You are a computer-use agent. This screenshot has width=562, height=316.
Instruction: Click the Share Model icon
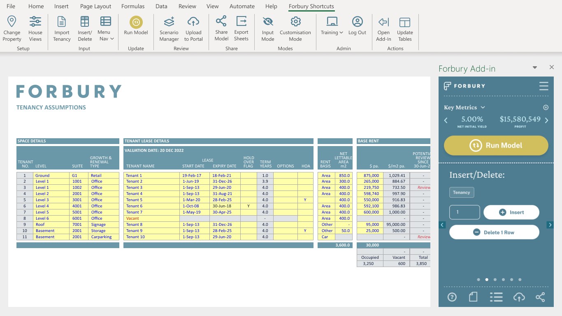point(221,21)
